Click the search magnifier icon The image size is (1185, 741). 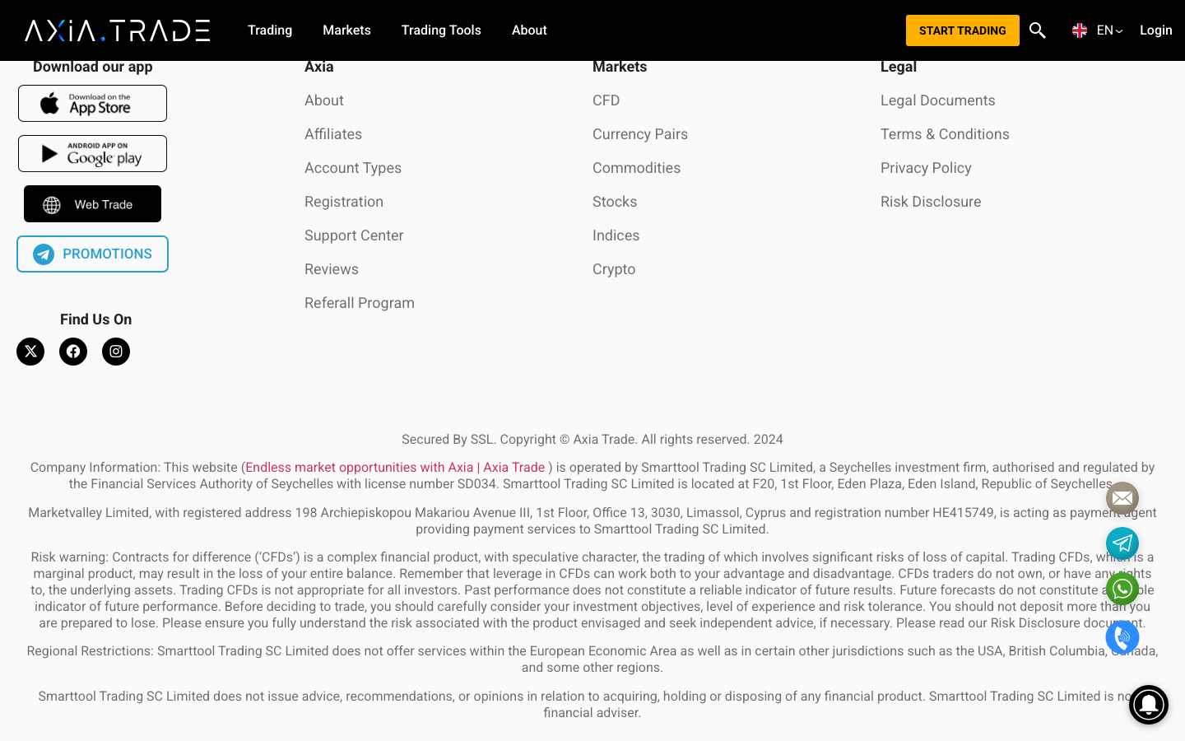(x=1038, y=30)
